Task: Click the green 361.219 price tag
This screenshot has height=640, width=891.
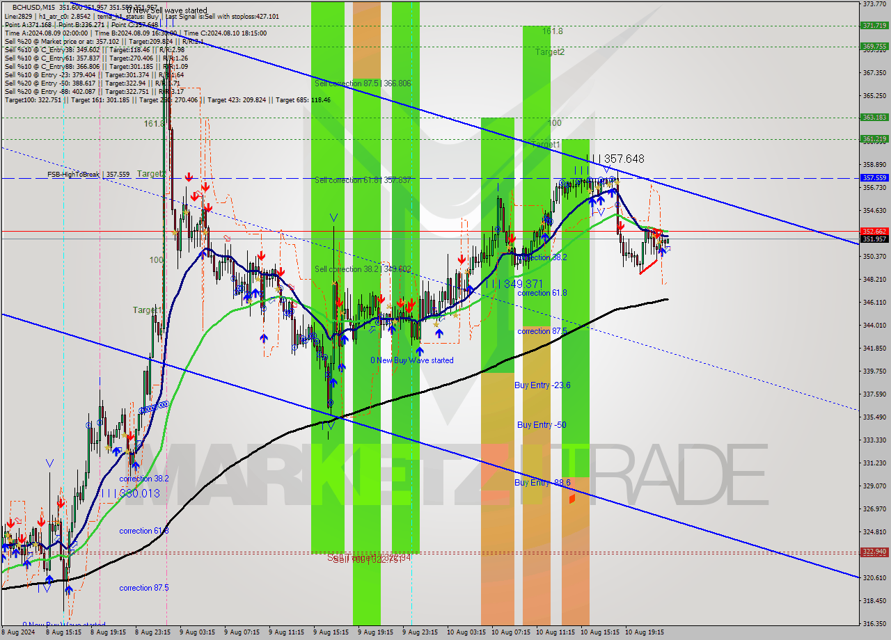Action: [874, 138]
